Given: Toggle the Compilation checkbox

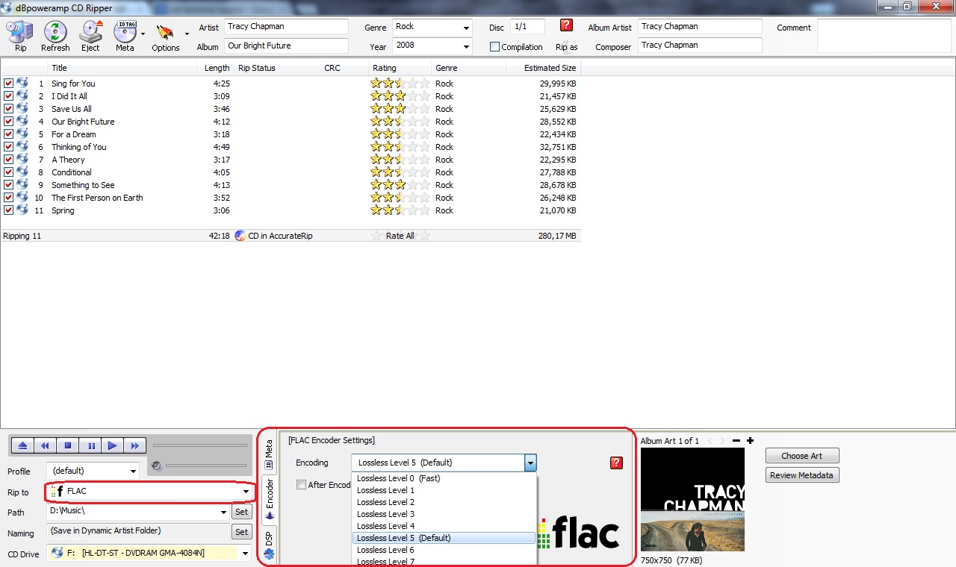Looking at the screenshot, I should click(x=494, y=47).
